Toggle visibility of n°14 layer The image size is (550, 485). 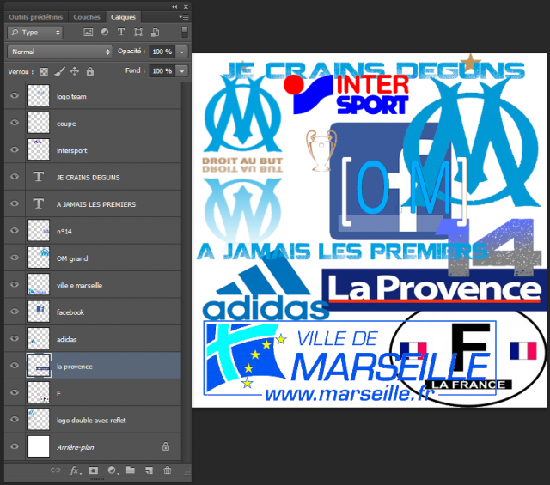click(15, 231)
